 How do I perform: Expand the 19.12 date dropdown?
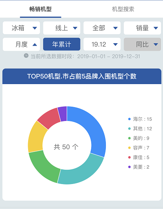(x=102, y=44)
